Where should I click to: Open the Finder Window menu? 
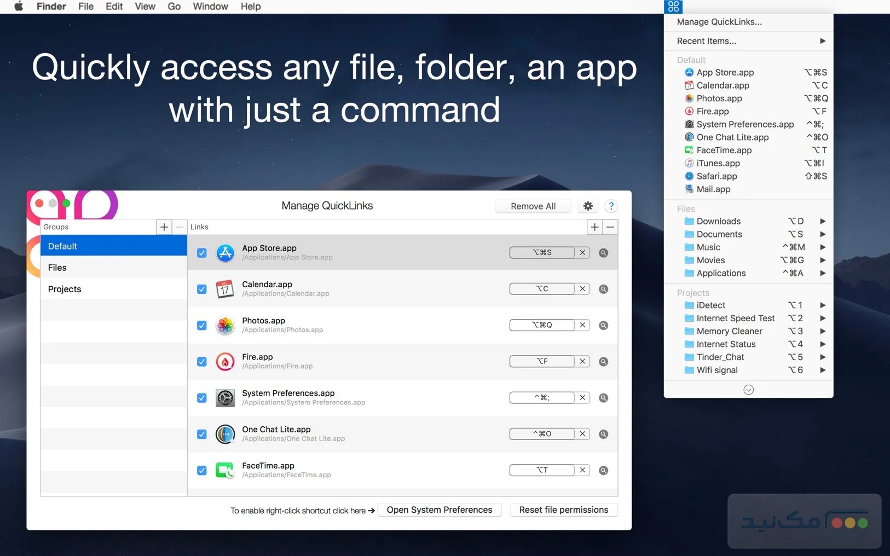pos(210,7)
